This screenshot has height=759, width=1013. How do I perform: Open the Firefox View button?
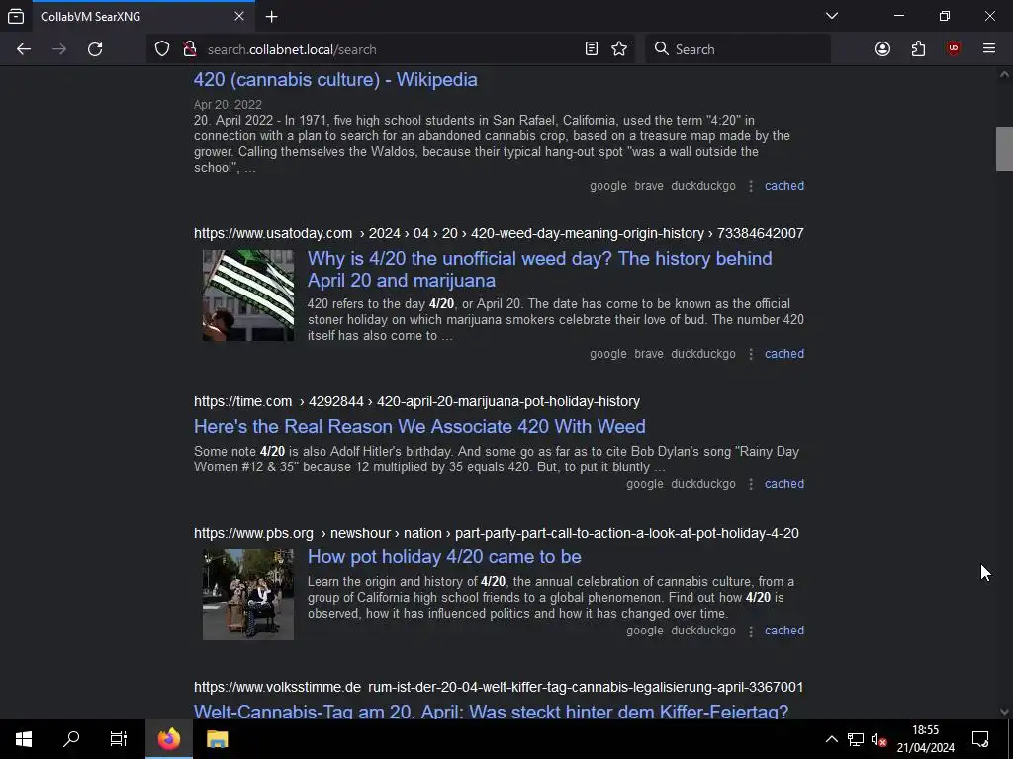[x=16, y=16]
